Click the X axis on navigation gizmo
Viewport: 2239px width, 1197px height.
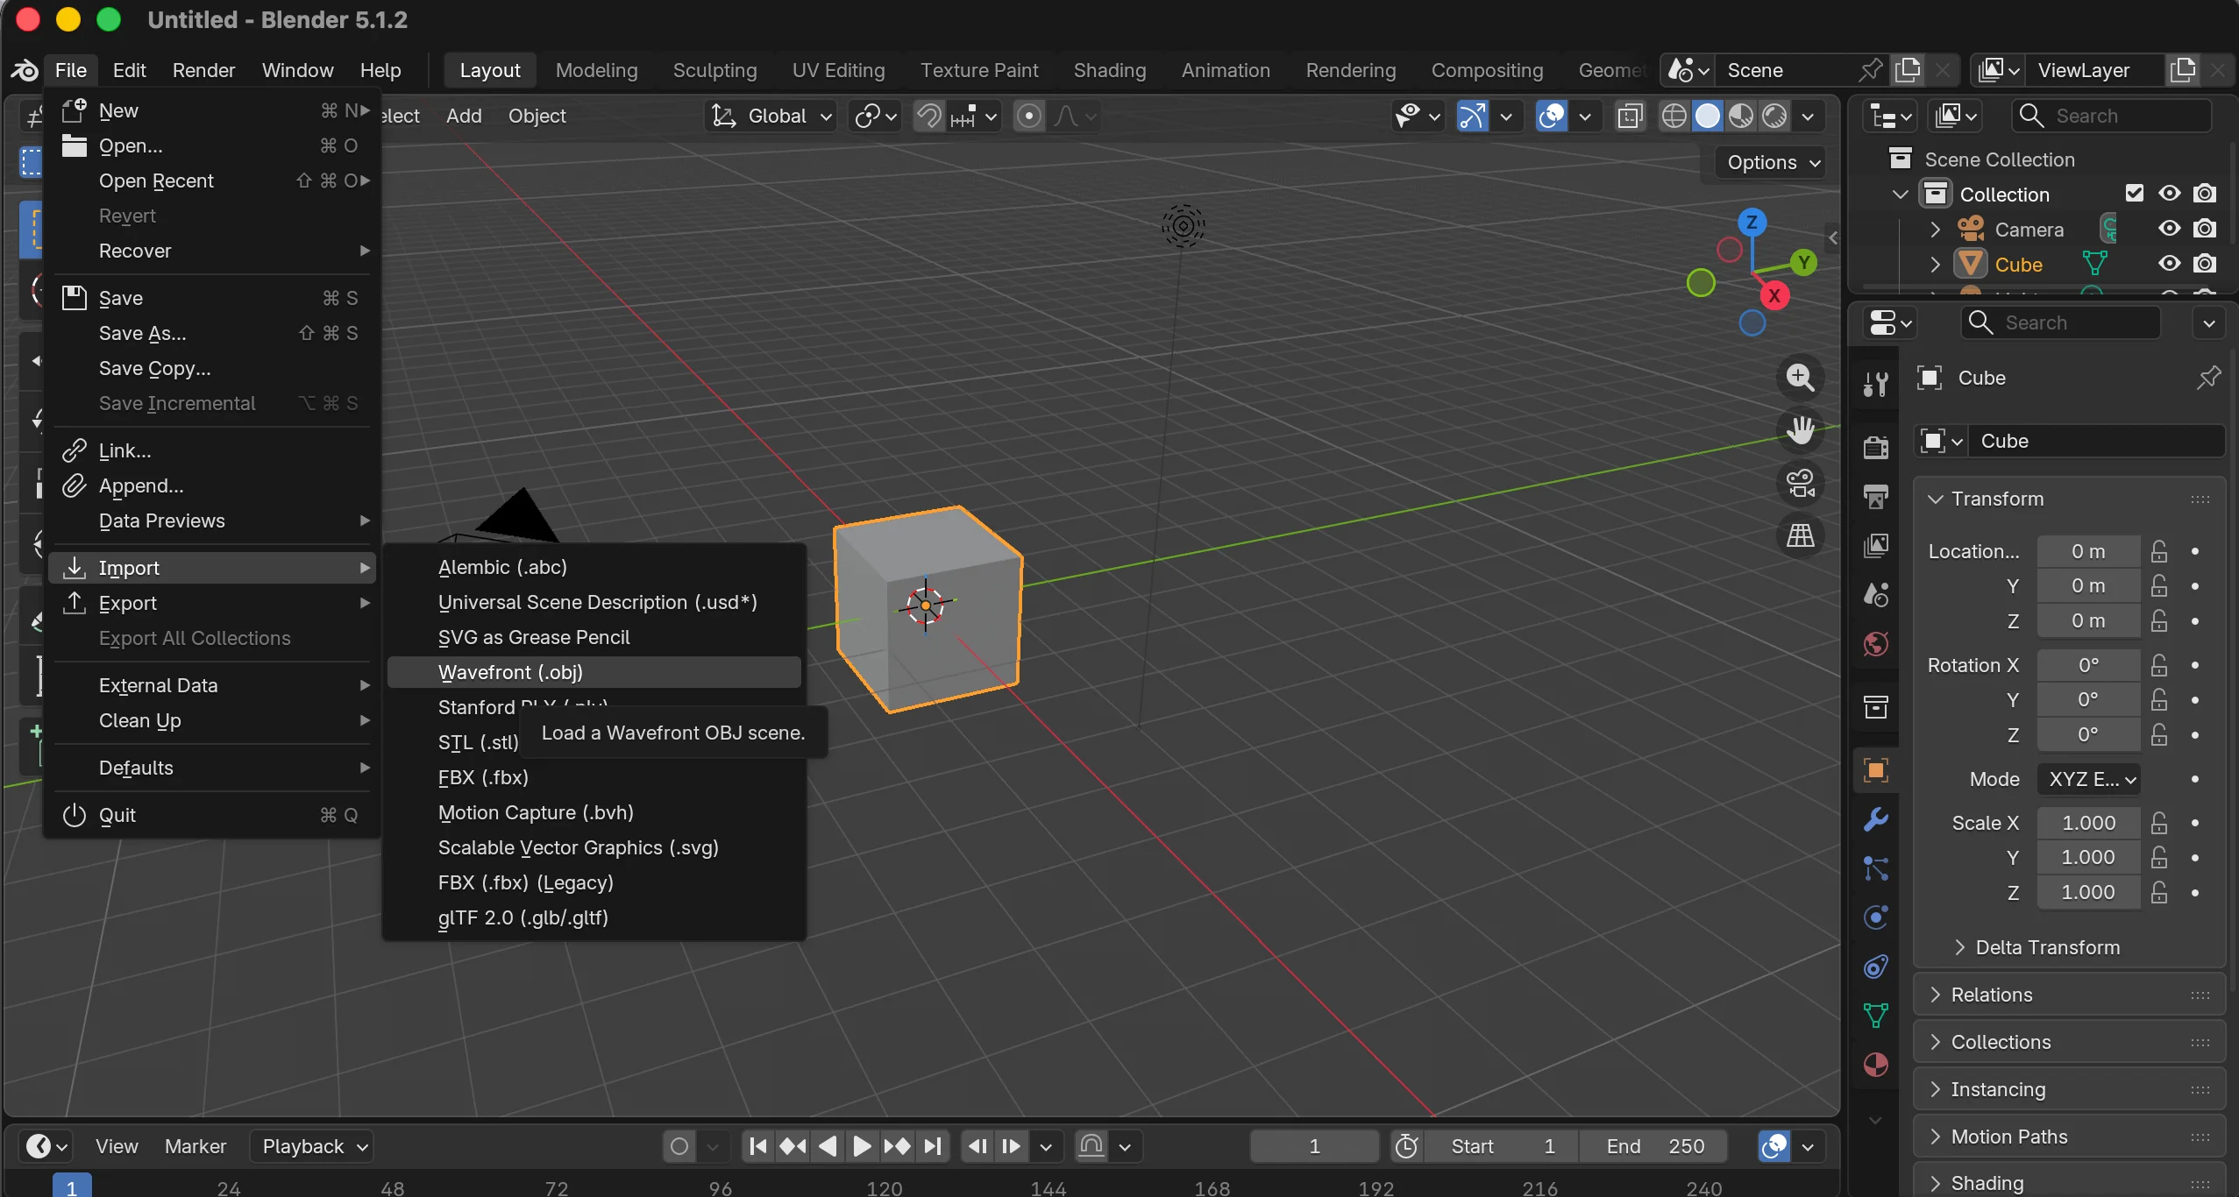pos(1774,295)
